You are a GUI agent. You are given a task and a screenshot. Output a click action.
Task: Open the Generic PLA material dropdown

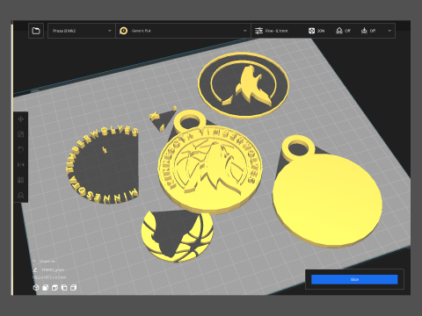point(183,31)
